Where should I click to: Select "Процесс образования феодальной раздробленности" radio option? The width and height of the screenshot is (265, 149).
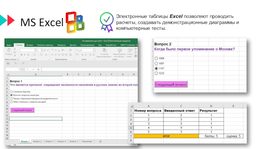[11, 98]
